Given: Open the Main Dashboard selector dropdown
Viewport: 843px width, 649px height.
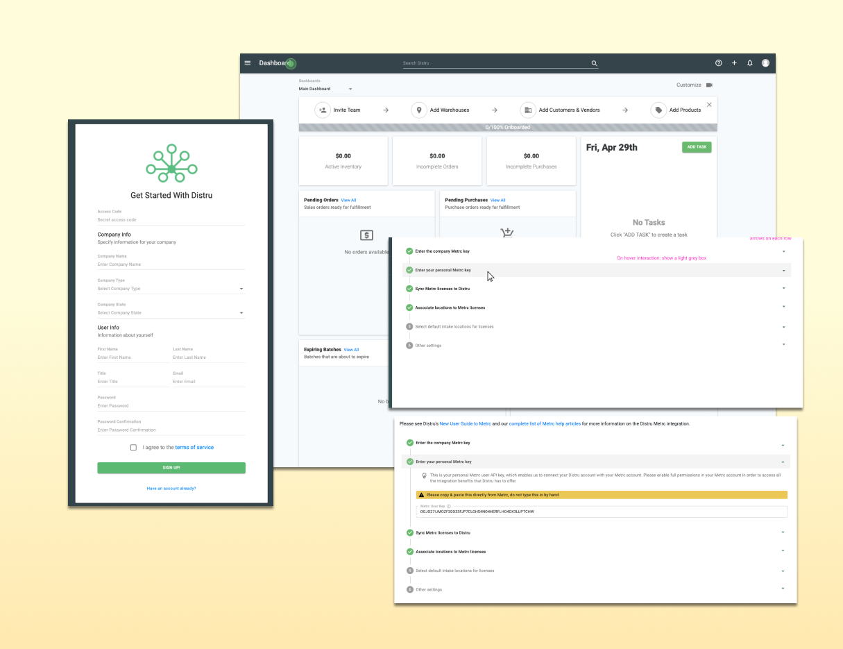Looking at the screenshot, I should pos(326,89).
